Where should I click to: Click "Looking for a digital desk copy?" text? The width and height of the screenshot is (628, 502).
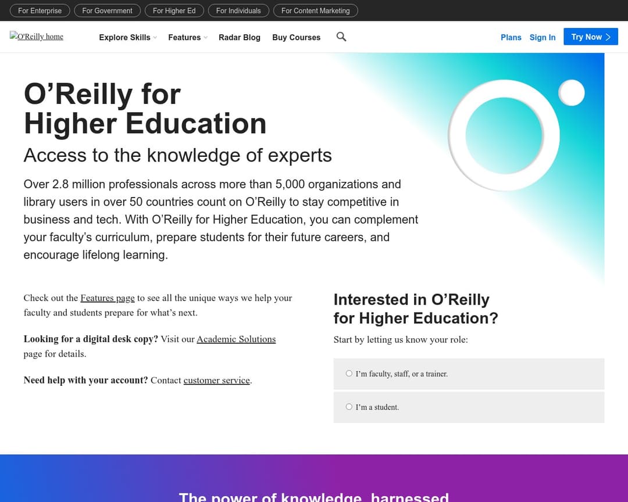point(91,339)
